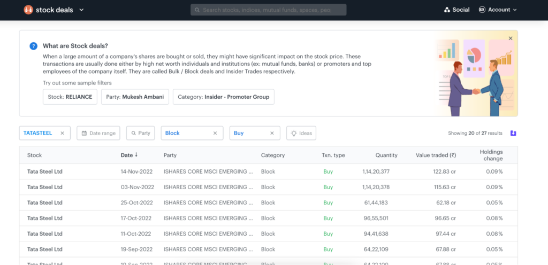Click the Holdings change column header

[x=491, y=155]
